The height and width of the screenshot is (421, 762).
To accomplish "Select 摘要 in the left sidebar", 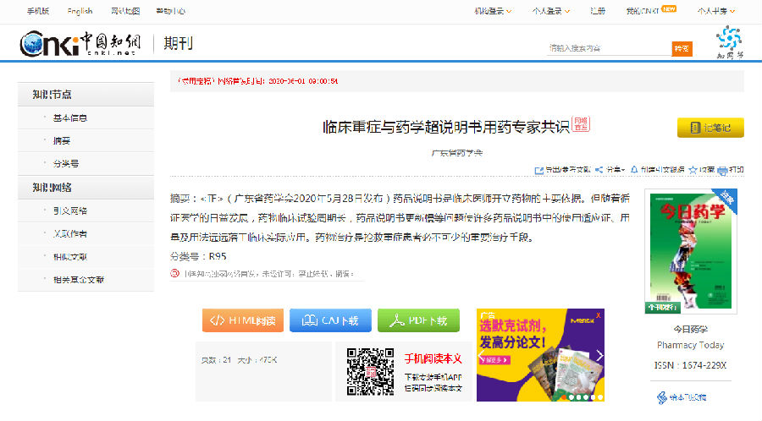I will (62, 140).
